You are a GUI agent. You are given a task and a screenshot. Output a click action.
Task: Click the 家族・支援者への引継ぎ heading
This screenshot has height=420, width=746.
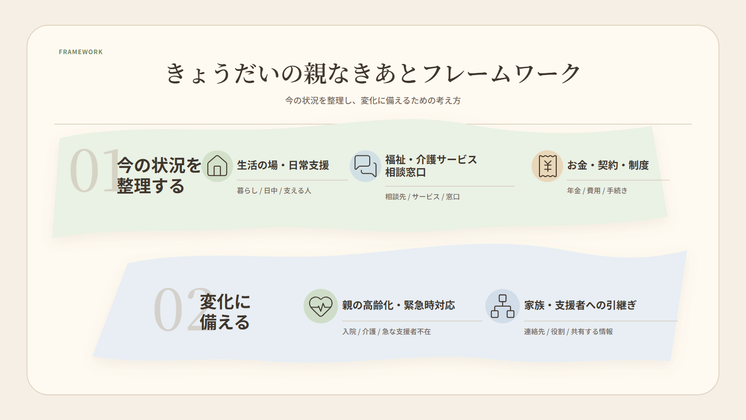(580, 305)
